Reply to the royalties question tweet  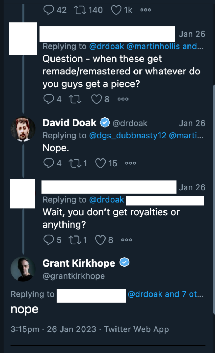[x=48, y=240]
